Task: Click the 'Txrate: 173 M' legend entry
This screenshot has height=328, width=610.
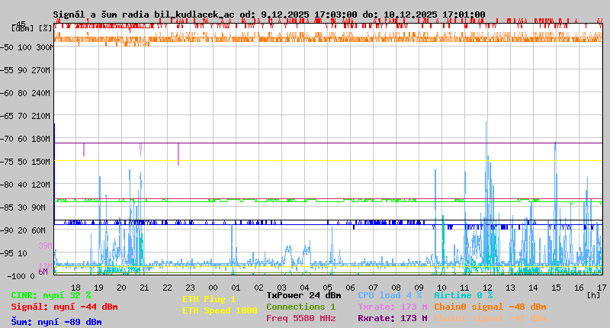Action: [x=393, y=307]
